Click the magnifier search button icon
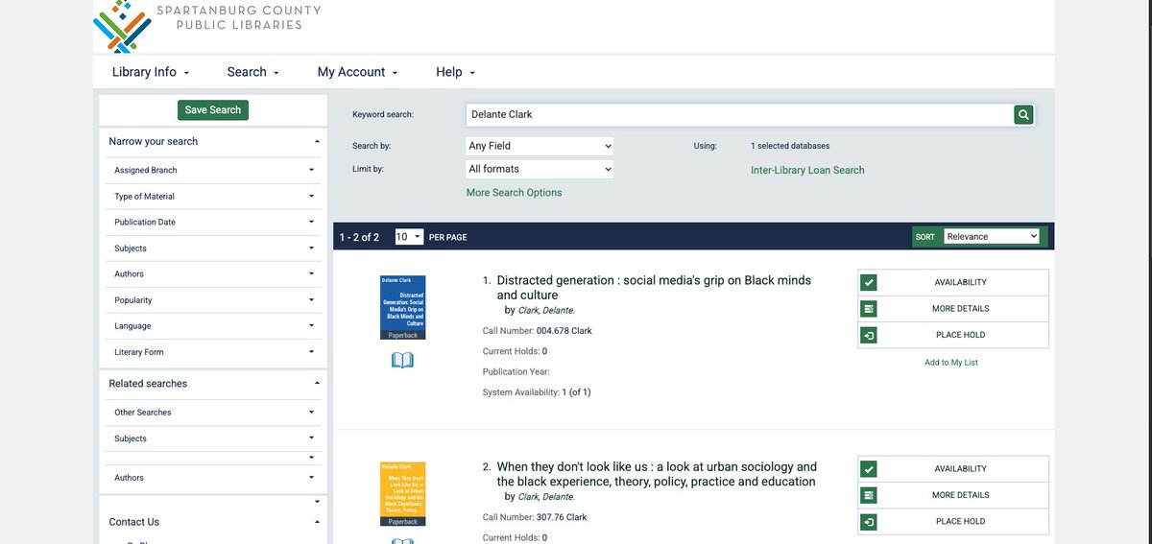Viewport: 1152px width, 544px height. (x=1024, y=115)
